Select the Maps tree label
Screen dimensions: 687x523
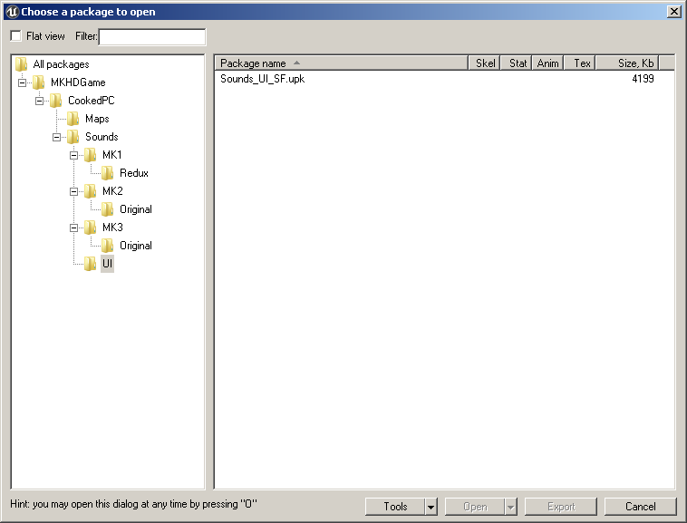click(x=97, y=119)
